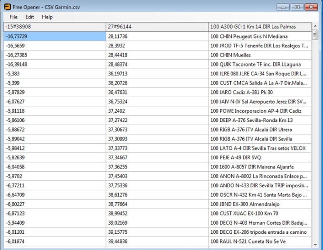Select cell -5,399
Image resolution: width=323 pixels, height=250 pixels.
(55, 83)
